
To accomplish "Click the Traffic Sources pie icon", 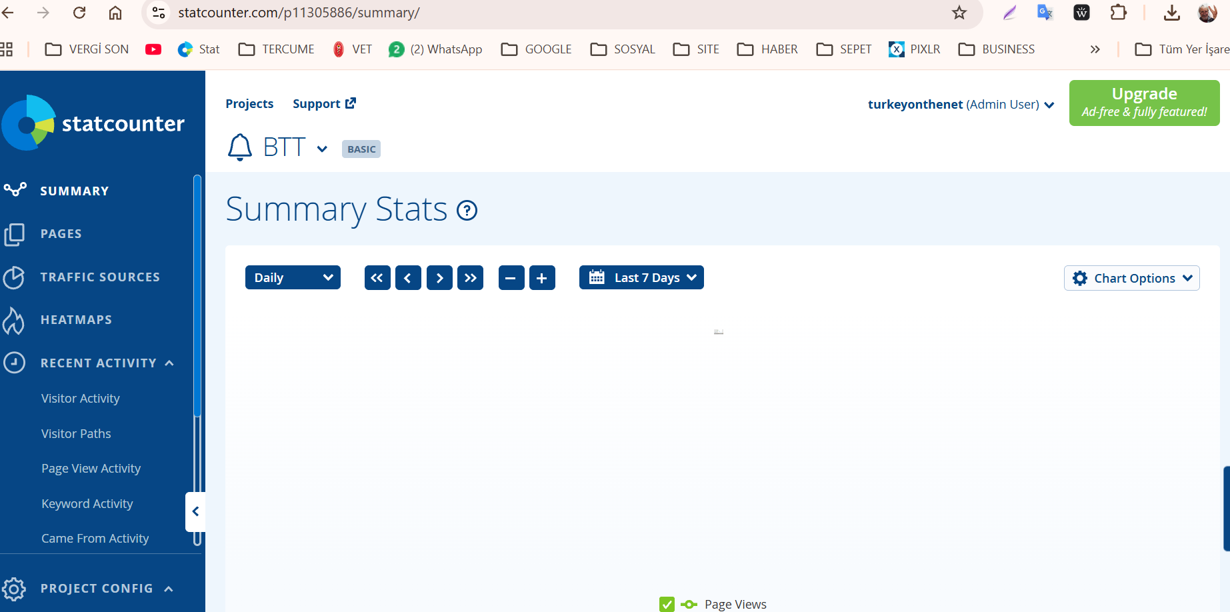I will point(14,277).
